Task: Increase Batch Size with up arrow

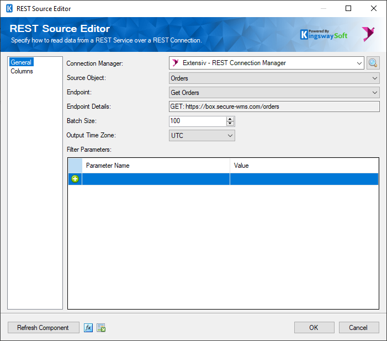Action: pyautogui.click(x=230, y=119)
